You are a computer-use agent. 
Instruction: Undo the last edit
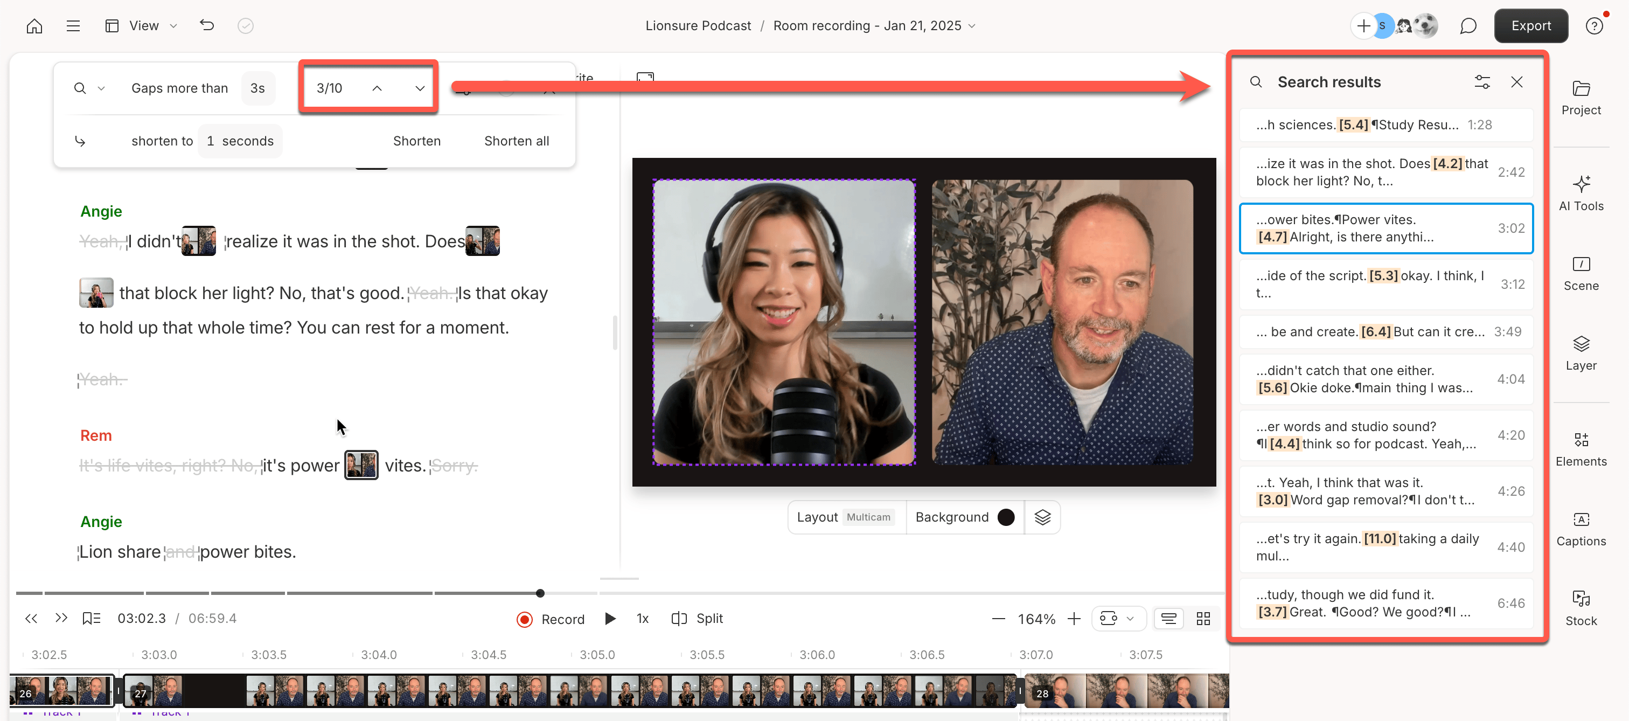207,25
